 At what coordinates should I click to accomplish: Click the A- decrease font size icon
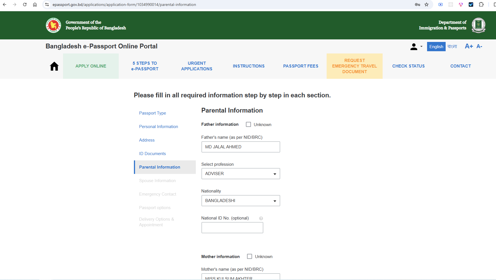(479, 46)
